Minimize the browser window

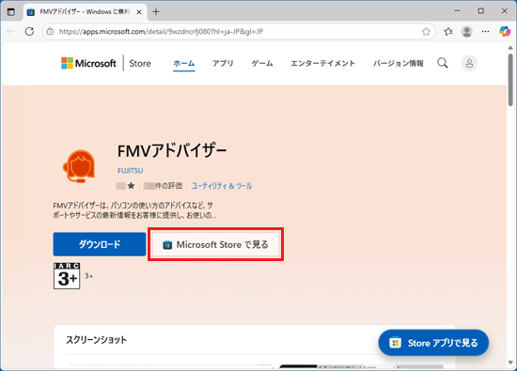click(457, 11)
